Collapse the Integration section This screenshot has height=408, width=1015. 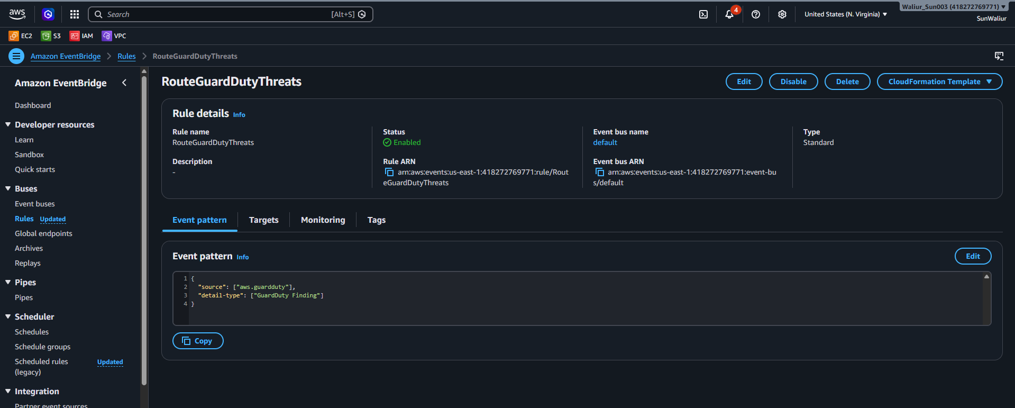click(8, 391)
